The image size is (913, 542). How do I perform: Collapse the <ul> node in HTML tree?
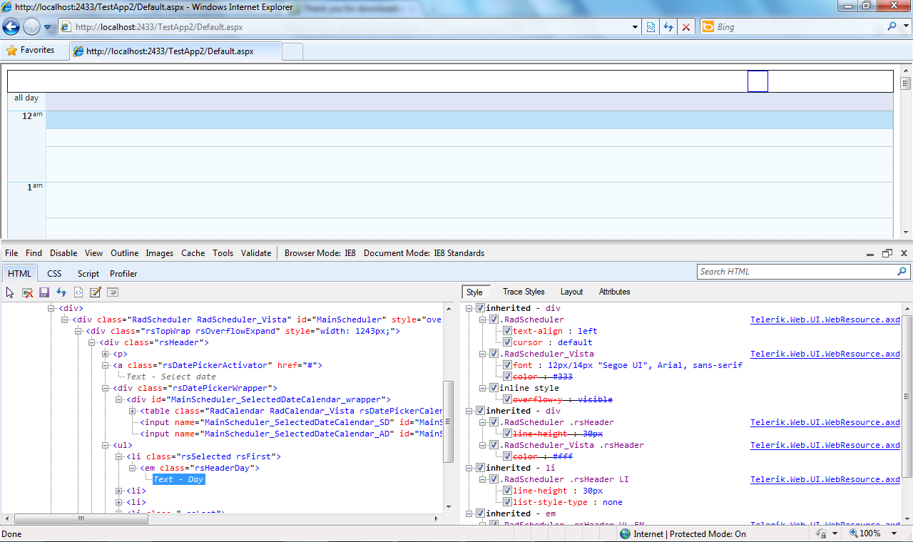pos(106,445)
